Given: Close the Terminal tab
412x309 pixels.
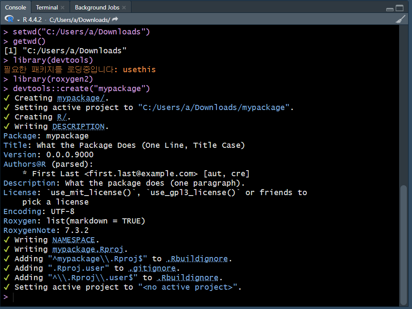Looking at the screenshot, I should click(63, 8).
